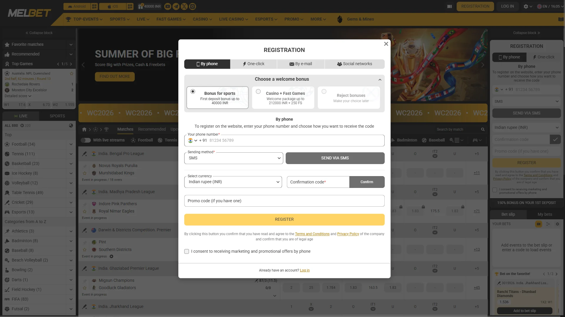Show iOS app QR code
The image size is (565, 317).
(130, 6)
